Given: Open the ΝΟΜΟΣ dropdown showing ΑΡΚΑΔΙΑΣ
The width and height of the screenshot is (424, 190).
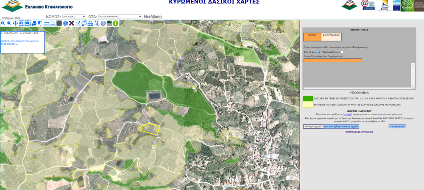Looking at the screenshot, I should point(74,17).
